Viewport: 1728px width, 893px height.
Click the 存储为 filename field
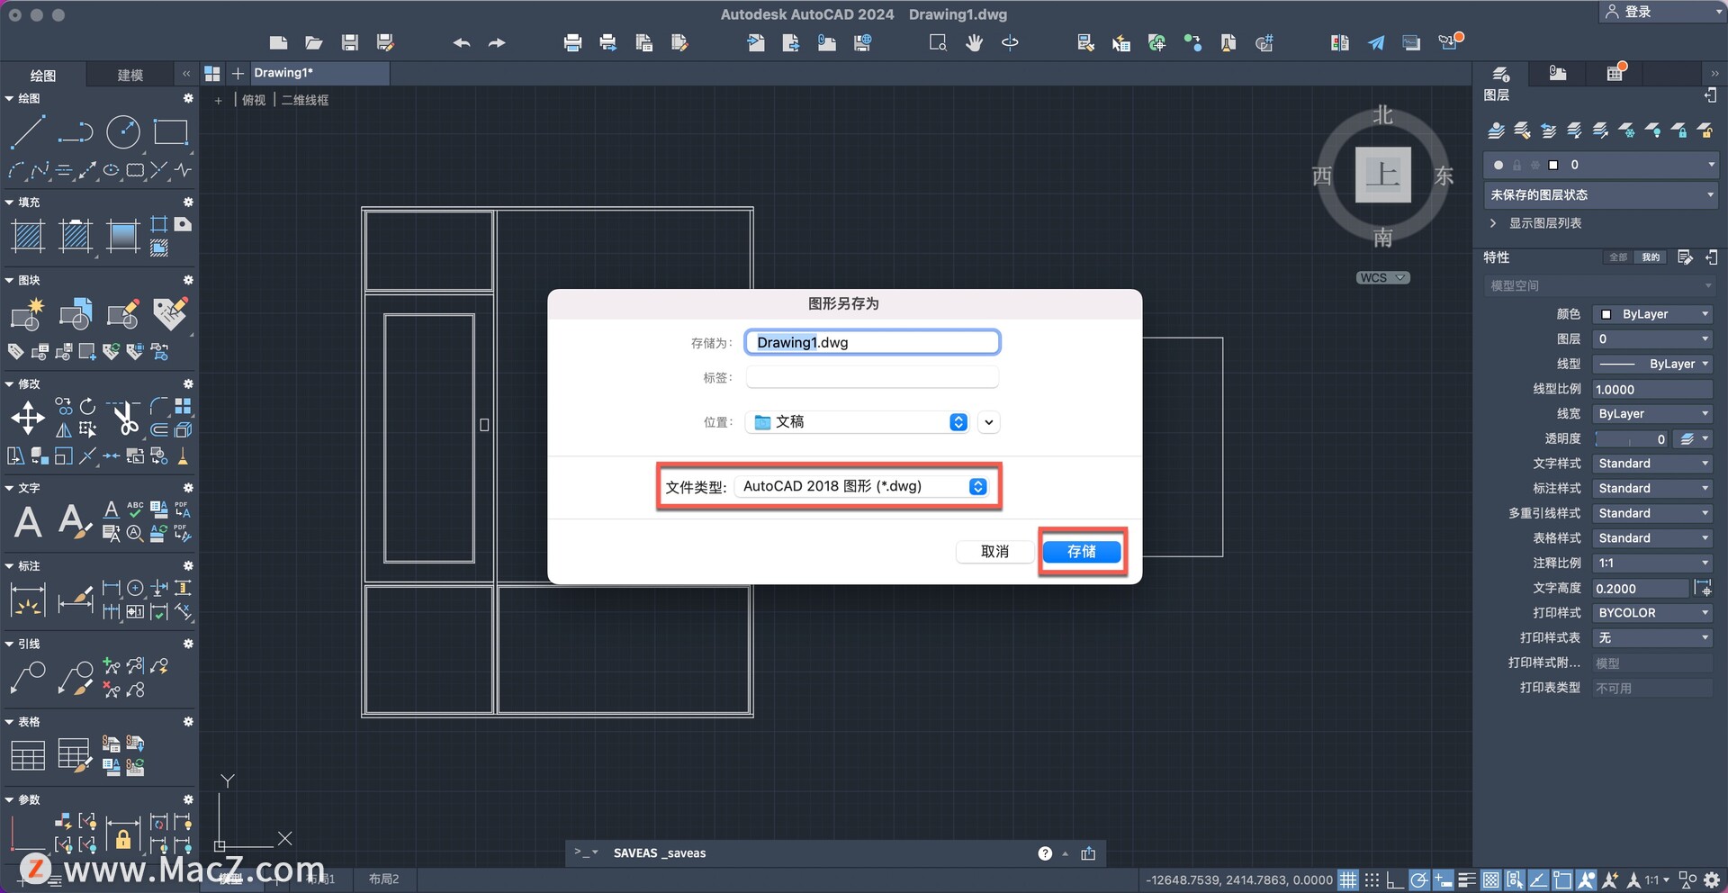pyautogui.click(x=872, y=342)
